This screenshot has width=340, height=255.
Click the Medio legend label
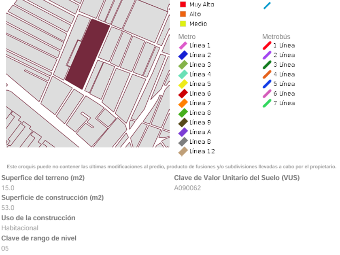click(198, 23)
